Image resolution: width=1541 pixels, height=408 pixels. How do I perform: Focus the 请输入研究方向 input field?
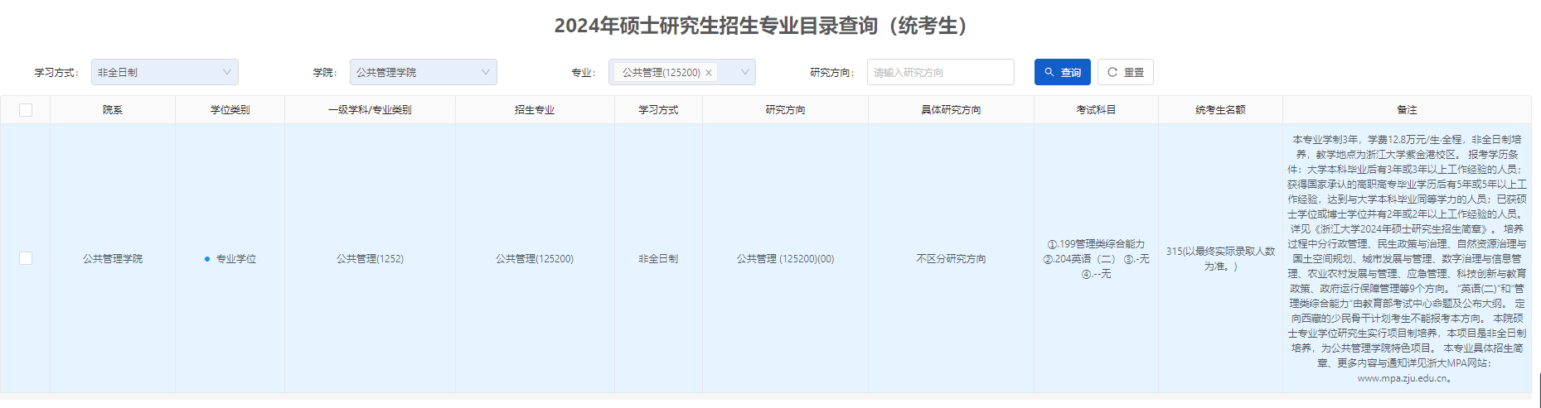point(940,72)
